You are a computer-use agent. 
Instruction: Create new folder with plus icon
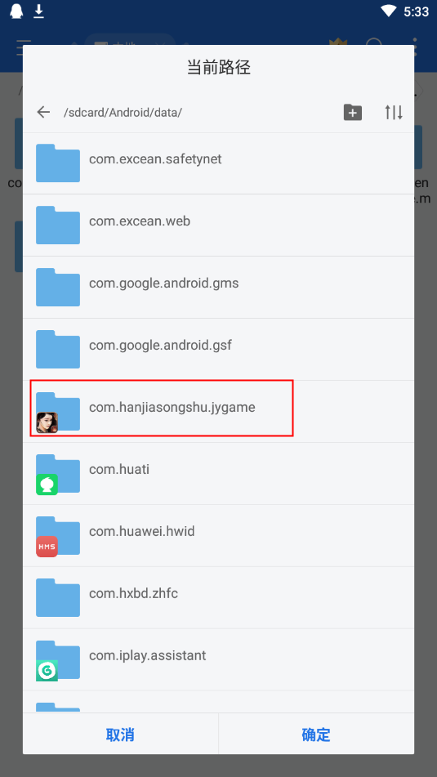click(353, 113)
